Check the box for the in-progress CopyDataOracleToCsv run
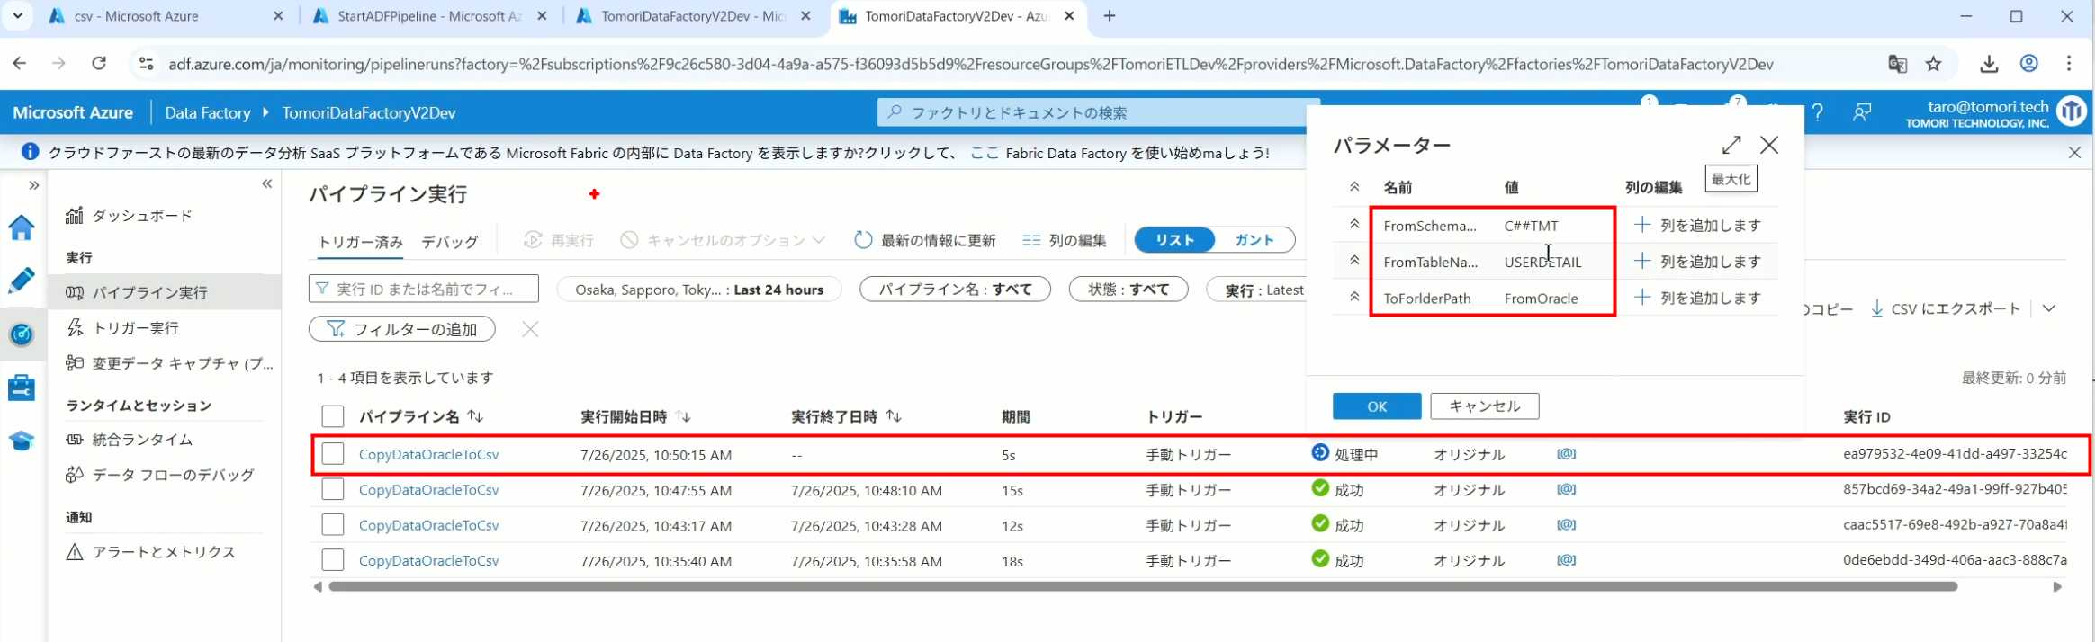Image resolution: width=2095 pixels, height=642 pixels. tap(333, 454)
